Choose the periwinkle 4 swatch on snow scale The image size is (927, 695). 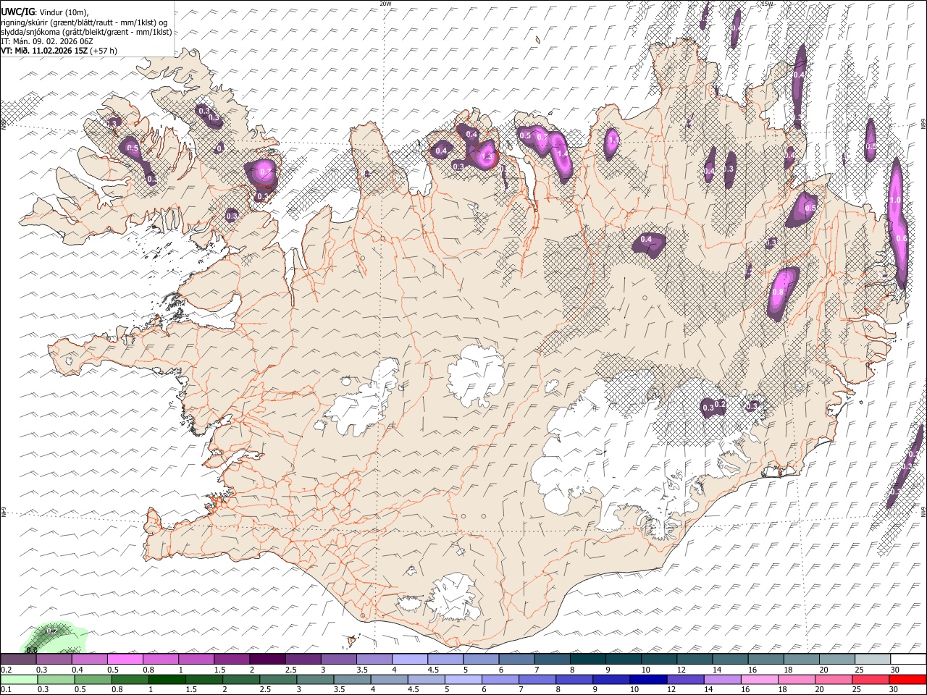click(x=409, y=659)
